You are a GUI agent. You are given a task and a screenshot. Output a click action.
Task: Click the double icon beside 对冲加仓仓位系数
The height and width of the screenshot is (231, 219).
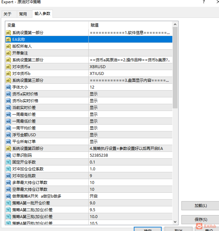(x=8, y=169)
